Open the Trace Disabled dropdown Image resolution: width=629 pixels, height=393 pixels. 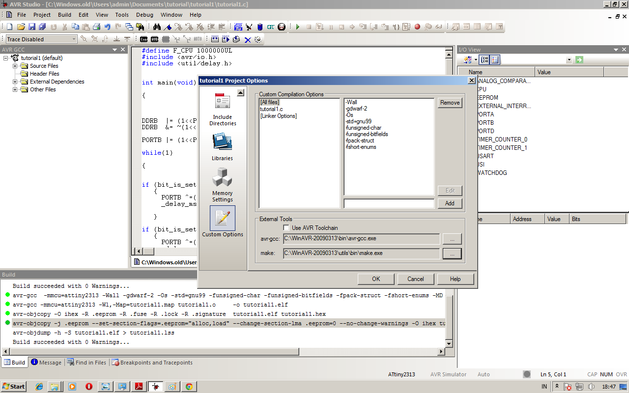coord(74,39)
